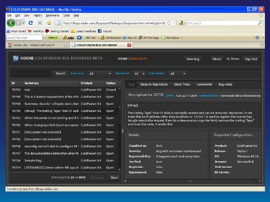This screenshot has width=270, height=202.
Task: Open the Tools menu
Action: [x=66, y=16]
